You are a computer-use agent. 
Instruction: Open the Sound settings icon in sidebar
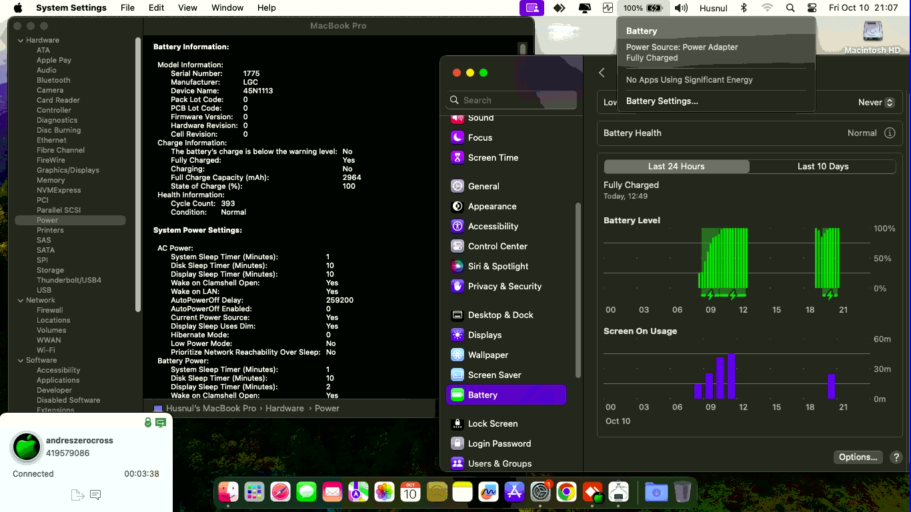pos(457,118)
